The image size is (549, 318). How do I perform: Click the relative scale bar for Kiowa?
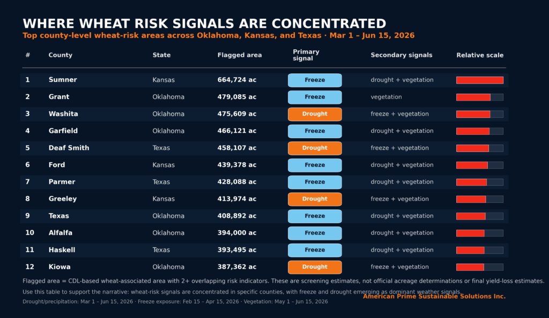[x=480, y=267]
